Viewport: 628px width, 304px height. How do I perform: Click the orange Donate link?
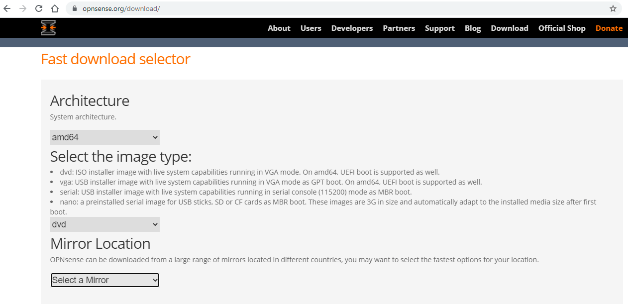[x=609, y=28]
